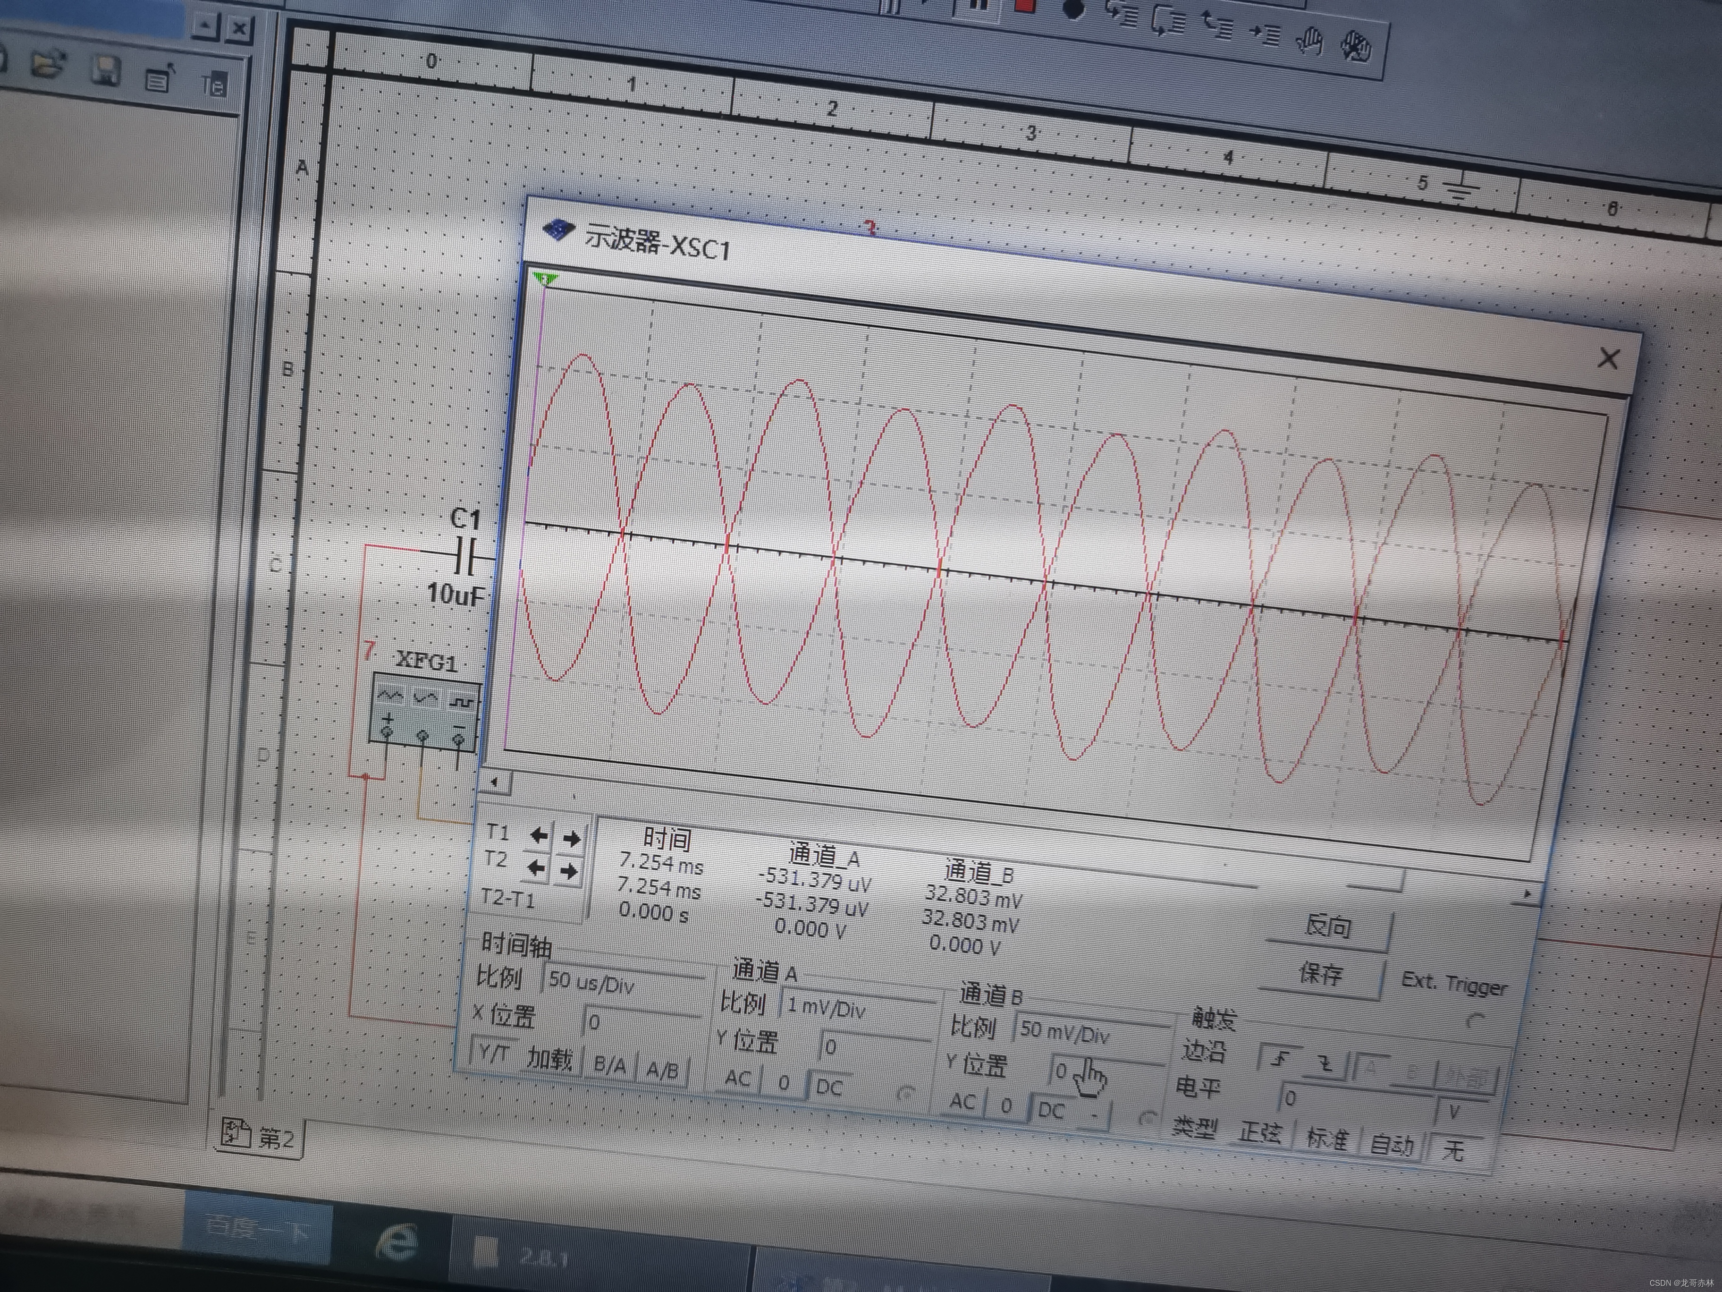Click the properties list icon in left panel
The height and width of the screenshot is (1292, 1722).
pyautogui.click(x=160, y=78)
